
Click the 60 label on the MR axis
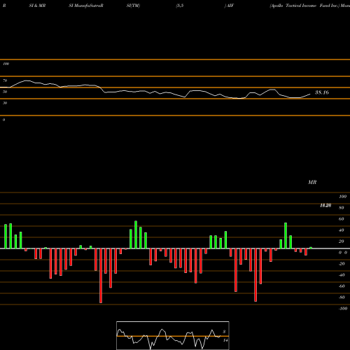[x=342, y=219]
